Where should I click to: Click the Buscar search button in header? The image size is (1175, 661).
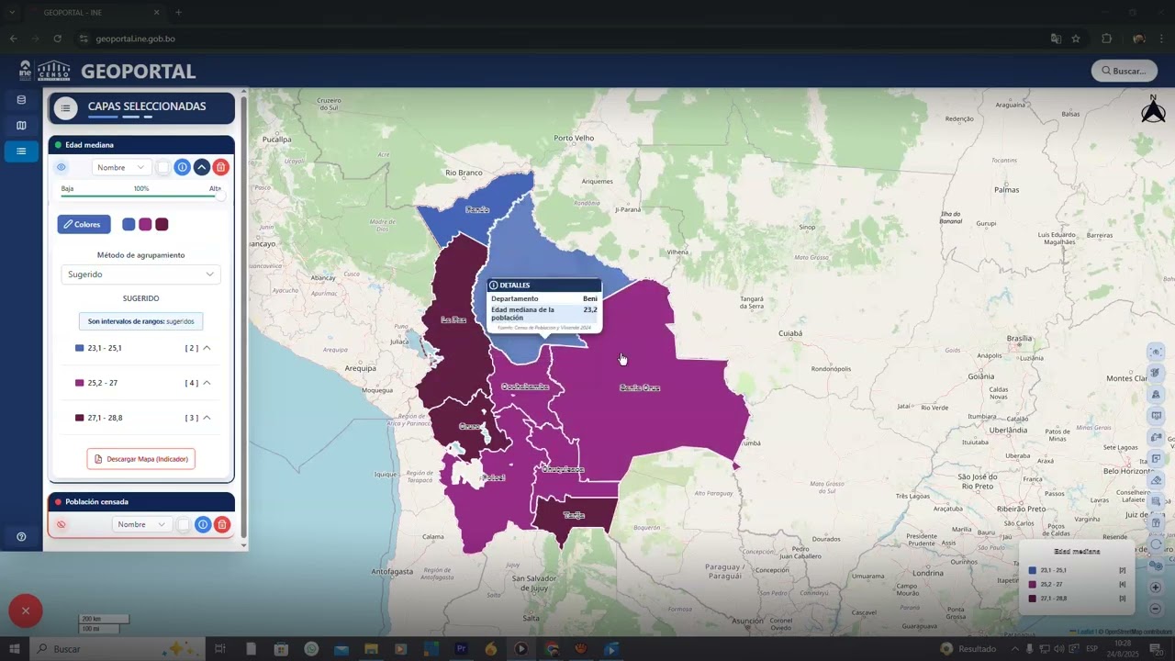point(1124,71)
